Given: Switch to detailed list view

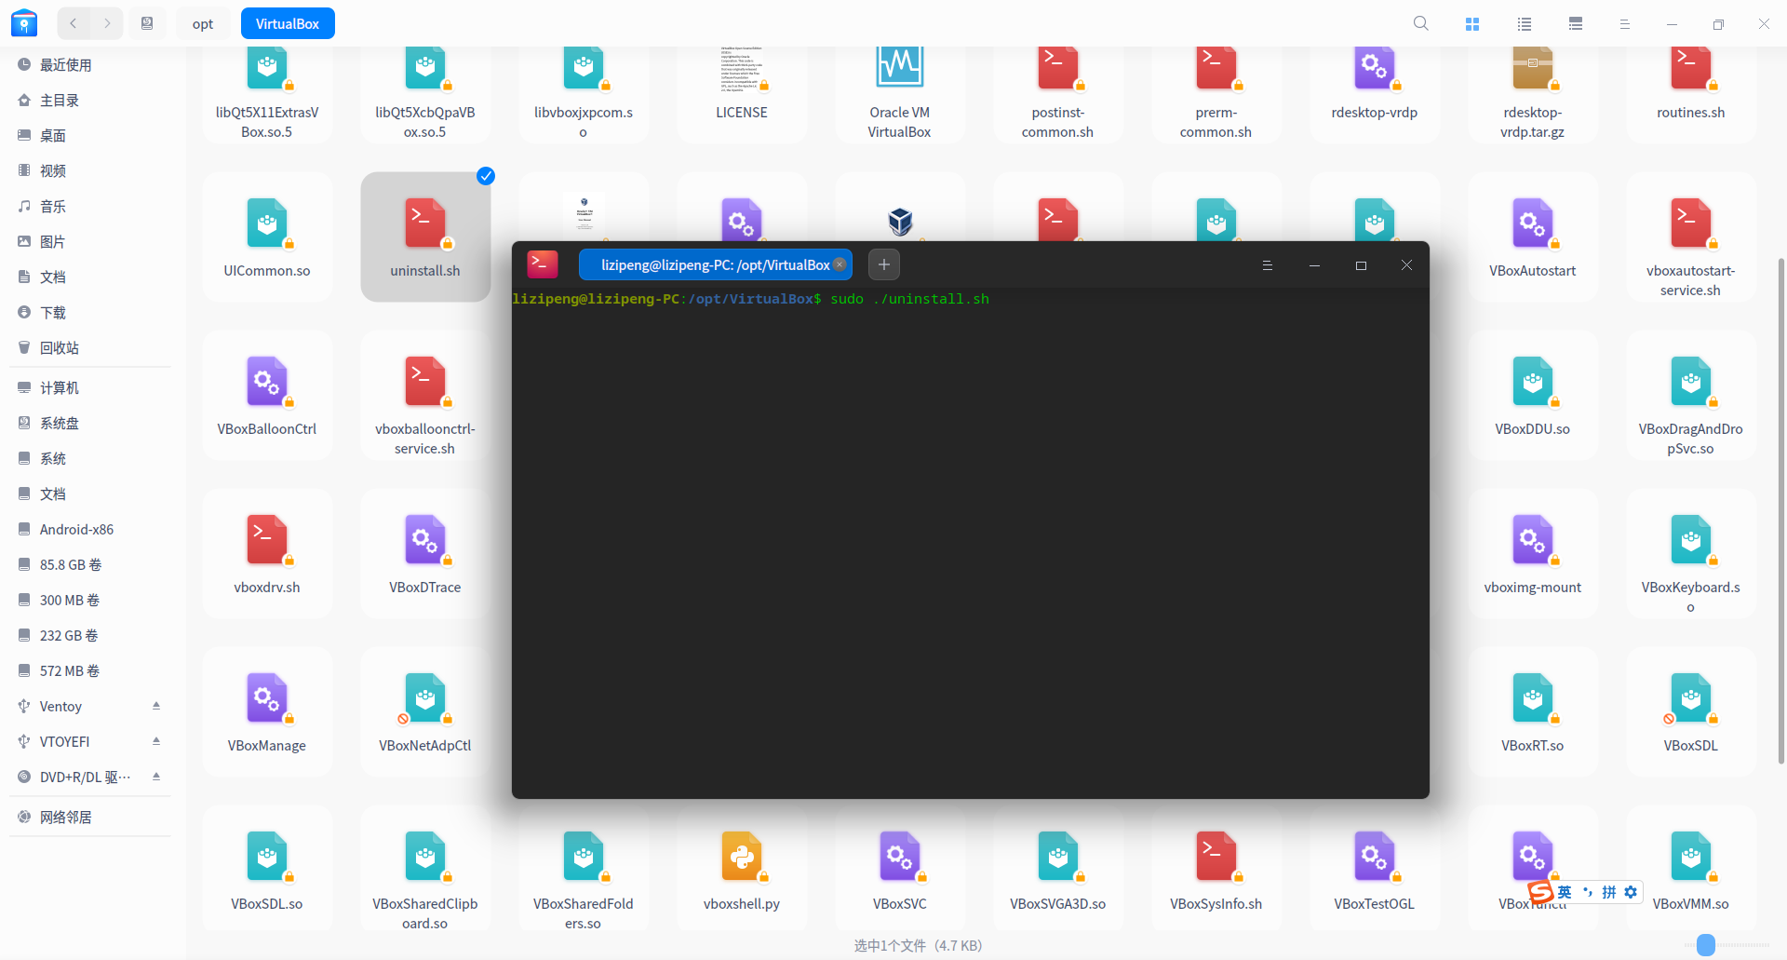Looking at the screenshot, I should pos(1575,23).
